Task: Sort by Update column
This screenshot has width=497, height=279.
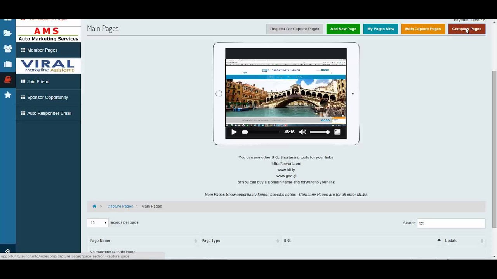Action: click(464, 241)
